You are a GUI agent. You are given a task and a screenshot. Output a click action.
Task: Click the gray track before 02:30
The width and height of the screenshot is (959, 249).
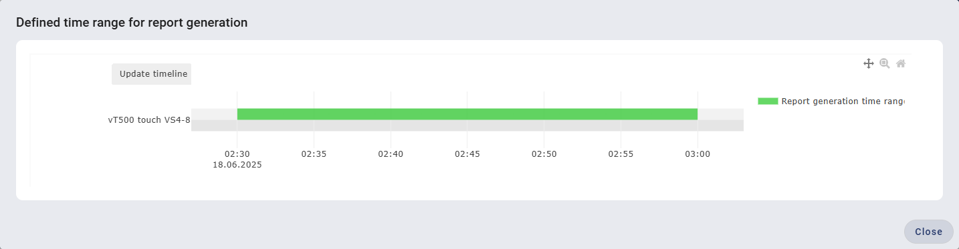[214, 119]
